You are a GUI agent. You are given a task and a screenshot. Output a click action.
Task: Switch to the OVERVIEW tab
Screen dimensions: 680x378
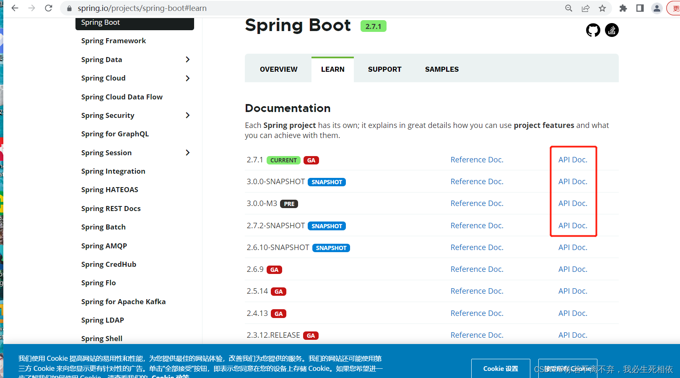click(278, 69)
